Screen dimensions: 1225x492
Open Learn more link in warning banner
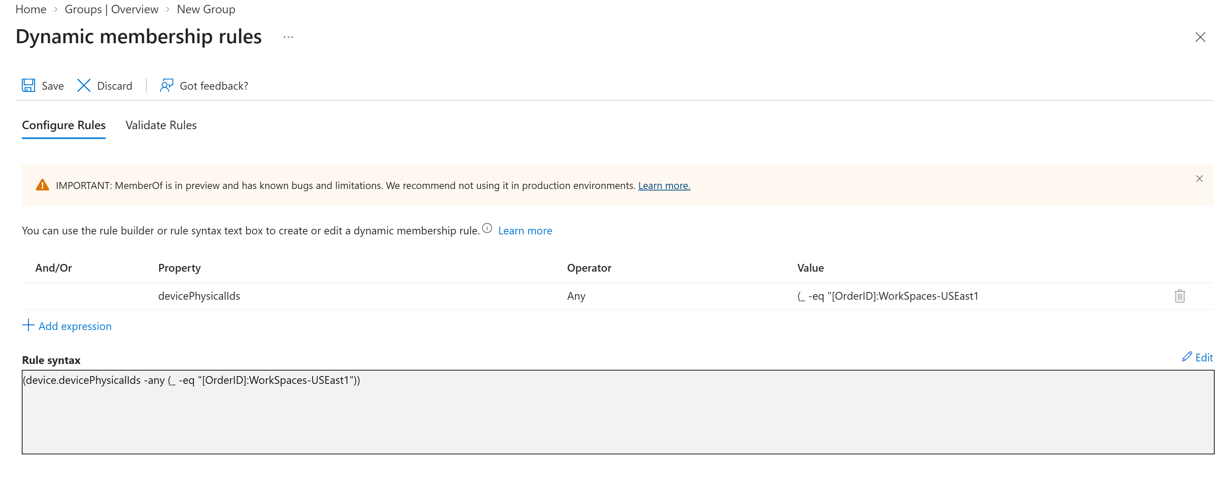(x=664, y=186)
